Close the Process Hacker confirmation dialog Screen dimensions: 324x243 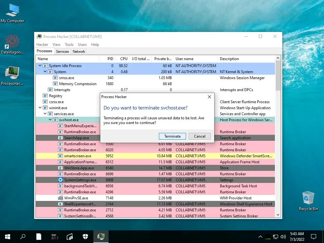click(209, 97)
